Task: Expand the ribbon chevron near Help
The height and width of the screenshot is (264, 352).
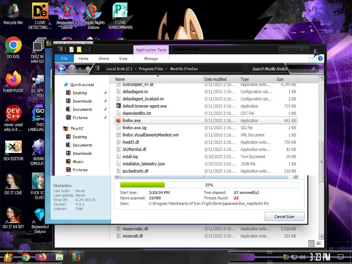Action: (313, 58)
